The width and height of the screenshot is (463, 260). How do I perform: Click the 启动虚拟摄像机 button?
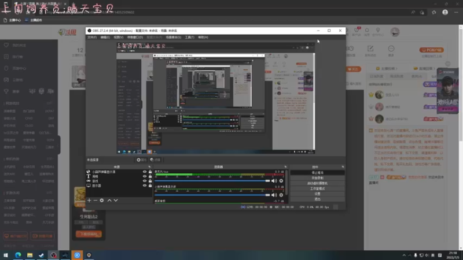tap(317, 183)
